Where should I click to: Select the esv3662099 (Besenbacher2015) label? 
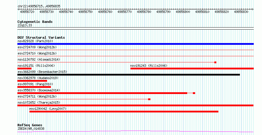click(x=42, y=72)
